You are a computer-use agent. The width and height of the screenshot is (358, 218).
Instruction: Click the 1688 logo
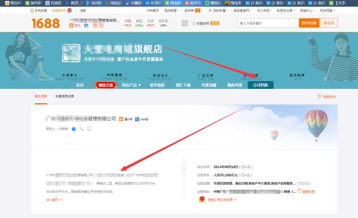click(x=45, y=23)
